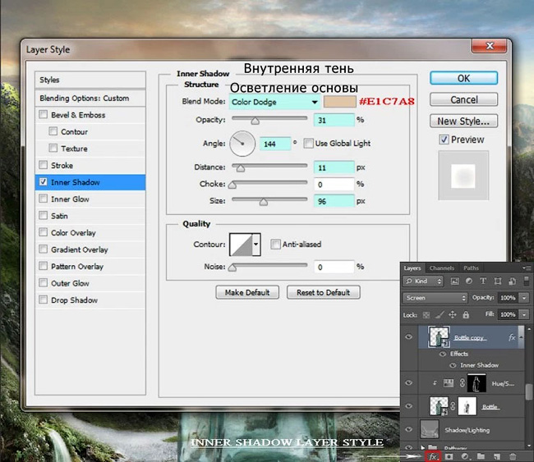Filter layers by shape layers icon
Viewport: 534px width, 462px height.
click(x=498, y=281)
